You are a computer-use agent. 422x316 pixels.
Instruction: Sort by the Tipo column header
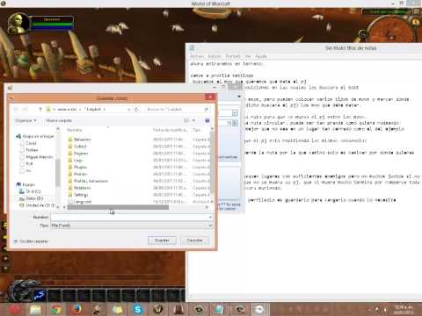click(197, 130)
